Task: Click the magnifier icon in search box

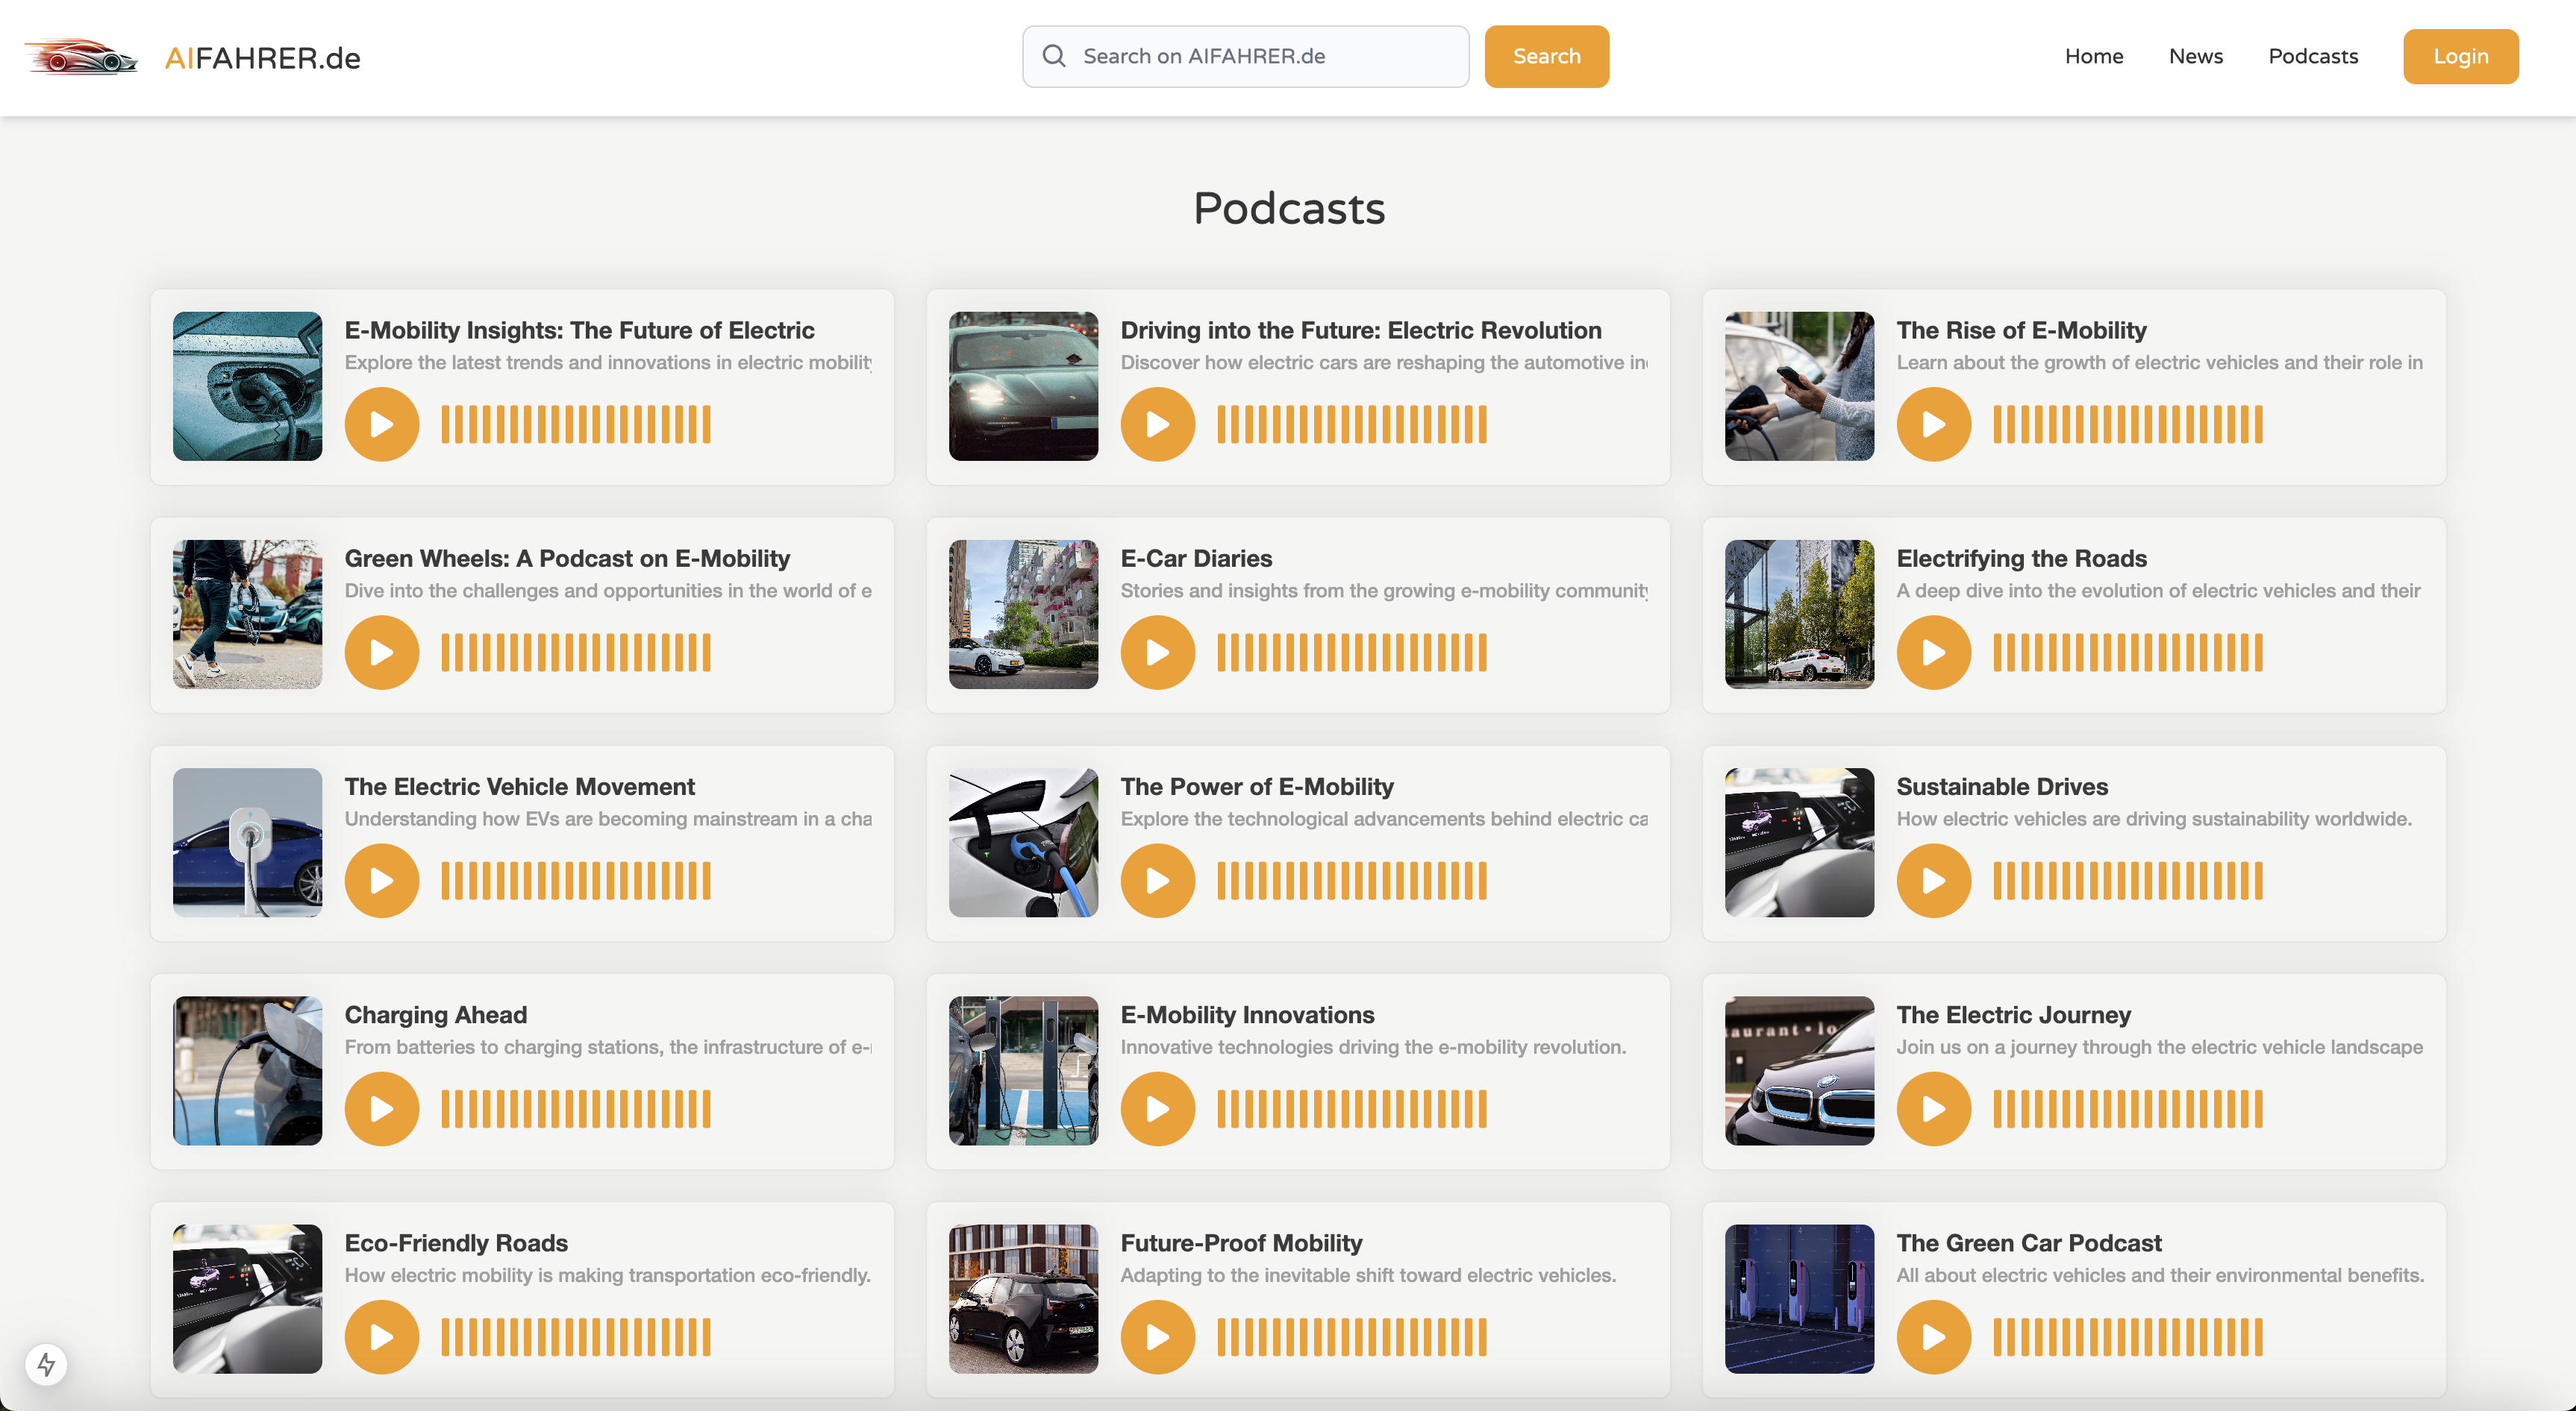Action: tap(1053, 56)
